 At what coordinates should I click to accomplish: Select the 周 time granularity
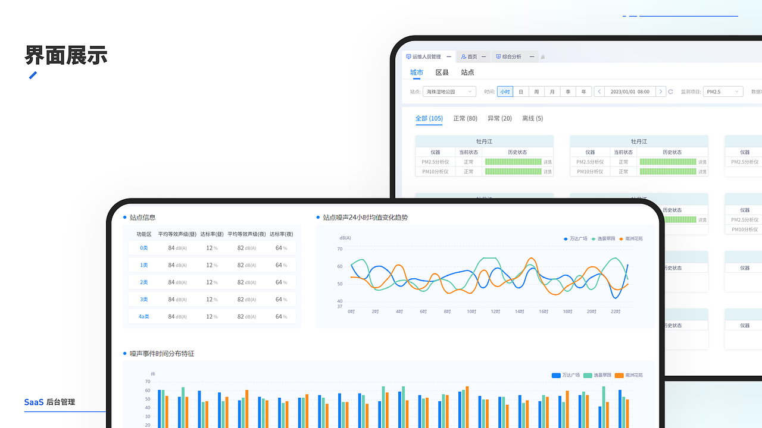pos(536,92)
